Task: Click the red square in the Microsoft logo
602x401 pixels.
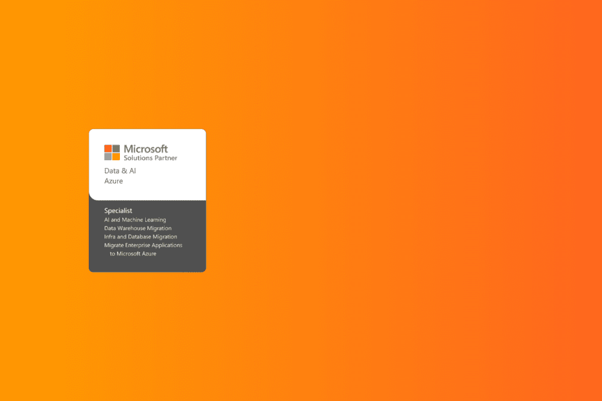Action: [108, 149]
